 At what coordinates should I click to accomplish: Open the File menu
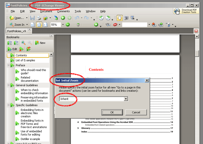[x=13, y=11]
